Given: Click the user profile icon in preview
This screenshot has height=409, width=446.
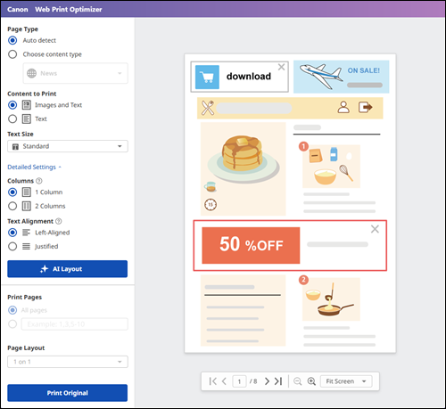Looking at the screenshot, I should tap(343, 107).
